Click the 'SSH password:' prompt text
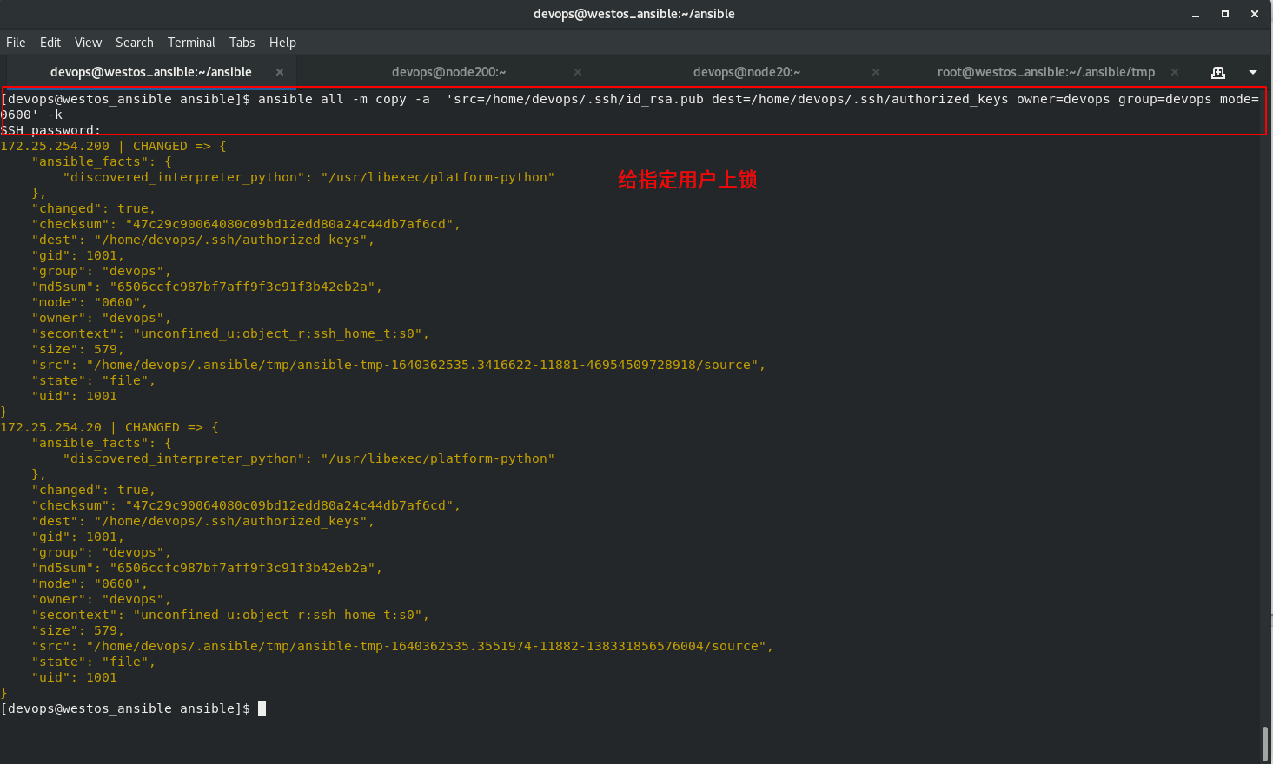This screenshot has height=764, width=1273. (x=50, y=130)
